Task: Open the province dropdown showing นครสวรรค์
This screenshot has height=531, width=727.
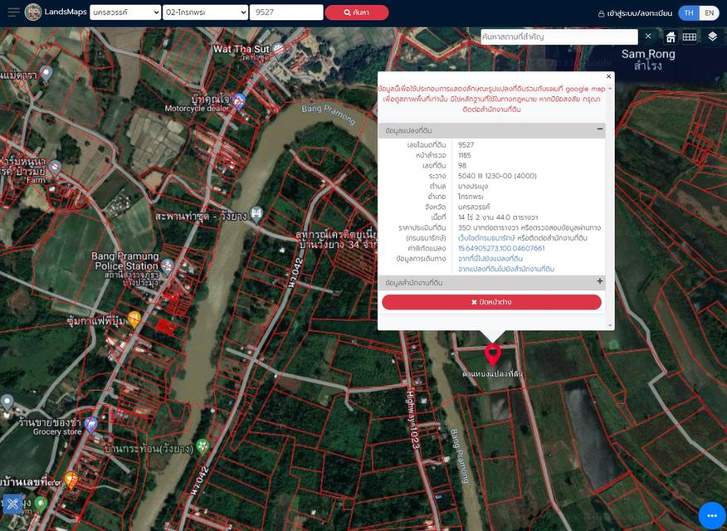Action: click(126, 12)
